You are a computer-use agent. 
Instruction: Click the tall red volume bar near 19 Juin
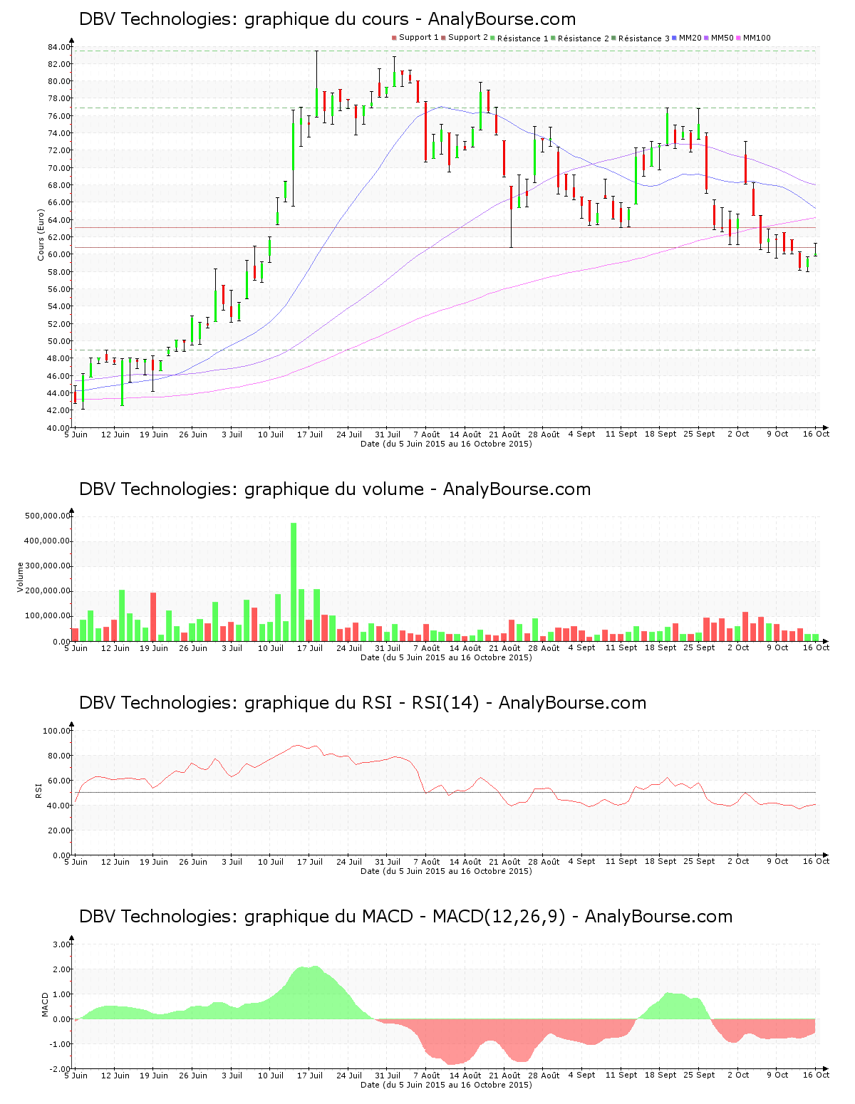click(153, 617)
